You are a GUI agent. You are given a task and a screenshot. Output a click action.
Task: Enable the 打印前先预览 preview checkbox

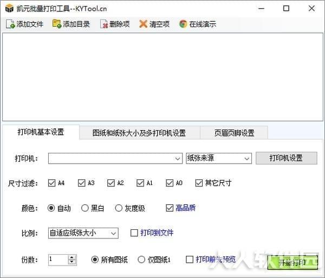click(x=190, y=260)
